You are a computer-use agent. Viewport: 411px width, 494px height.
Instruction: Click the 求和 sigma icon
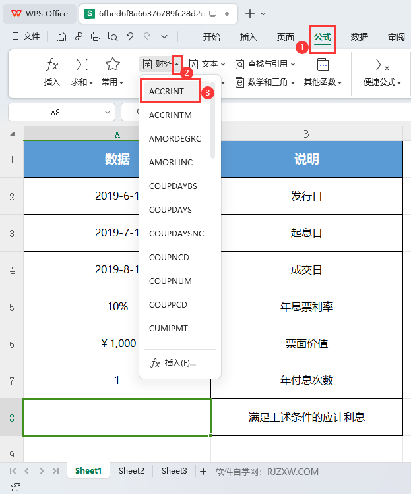[x=82, y=65]
